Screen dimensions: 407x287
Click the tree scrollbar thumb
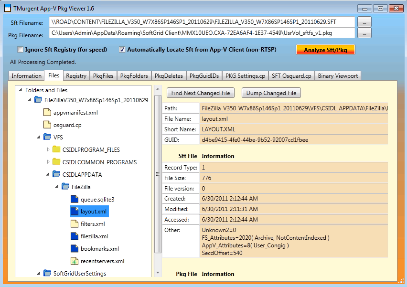click(158, 174)
